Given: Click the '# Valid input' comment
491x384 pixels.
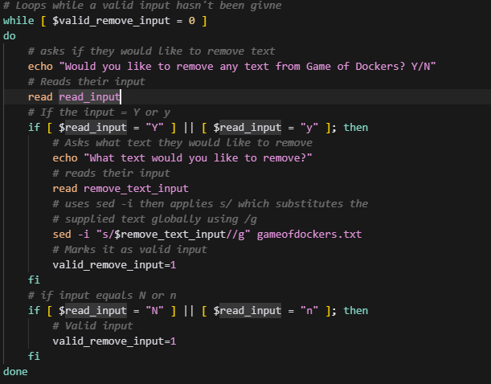Looking at the screenshot, I should tap(92, 326).
